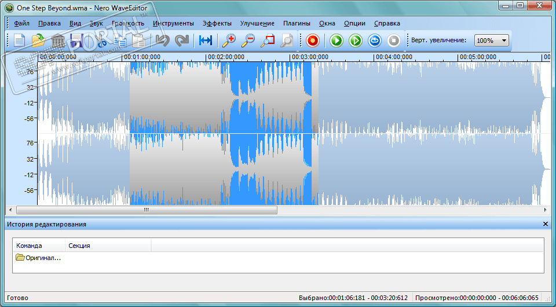Viewport: 556px width, 307px height.
Task: Click the Просмотрено view range status field
Action: 477,298
